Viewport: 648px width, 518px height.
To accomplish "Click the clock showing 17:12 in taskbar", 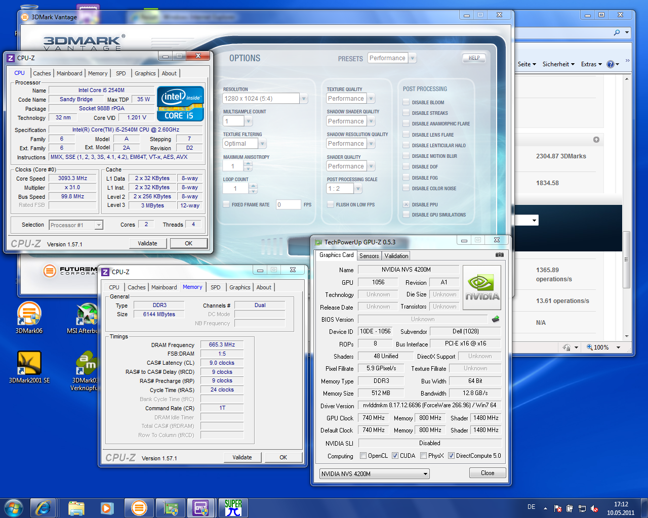I will point(621,504).
